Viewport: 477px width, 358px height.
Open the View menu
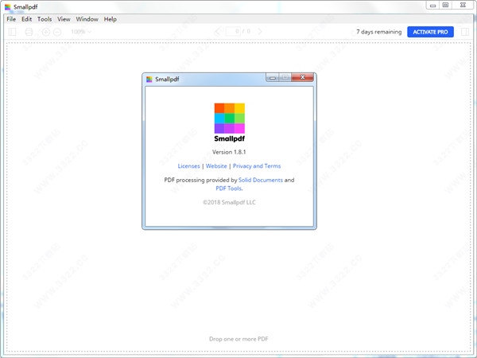click(64, 19)
